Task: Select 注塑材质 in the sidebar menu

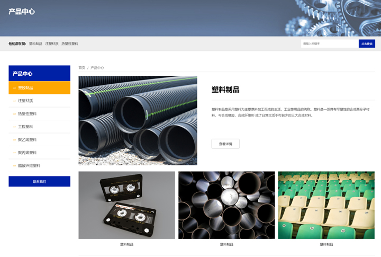Action: pos(25,101)
